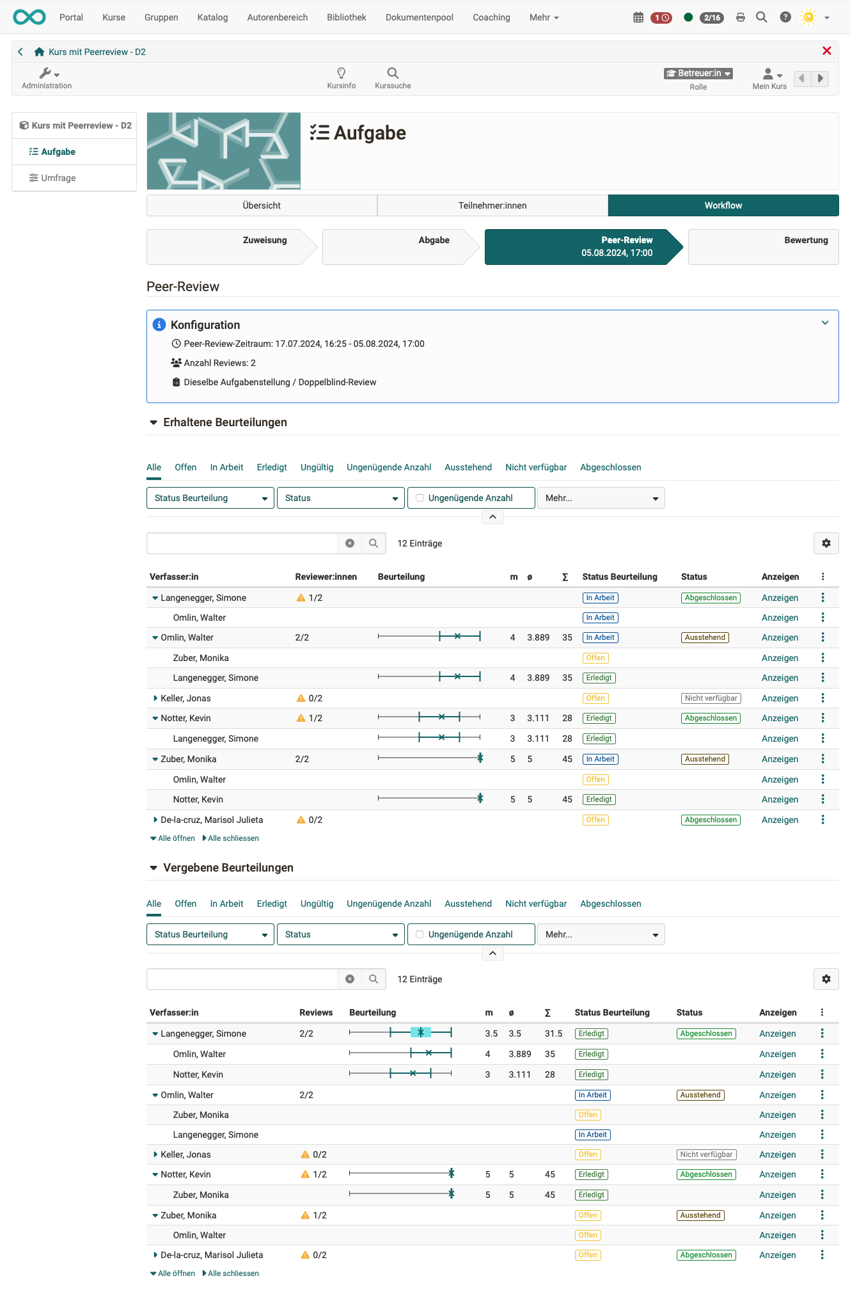The image size is (850, 1292).
Task: Enable Ungenügende Anzahl checkbox in Vergebene Beurteilungen
Action: (x=420, y=934)
